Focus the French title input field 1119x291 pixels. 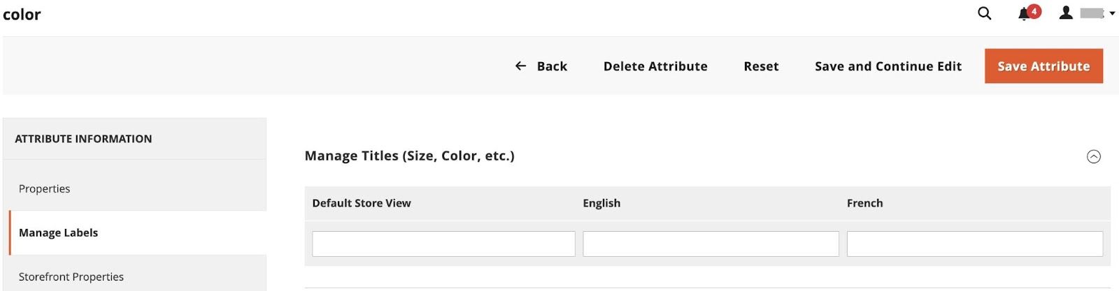974,244
